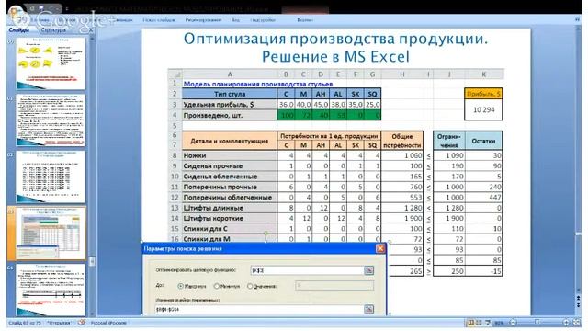Click the Слайд 63 из 75 status indicator
588x331 pixels.
[x=25, y=323]
